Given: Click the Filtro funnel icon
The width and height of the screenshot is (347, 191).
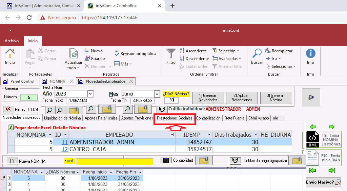Looking at the screenshot, I should click(x=171, y=53).
